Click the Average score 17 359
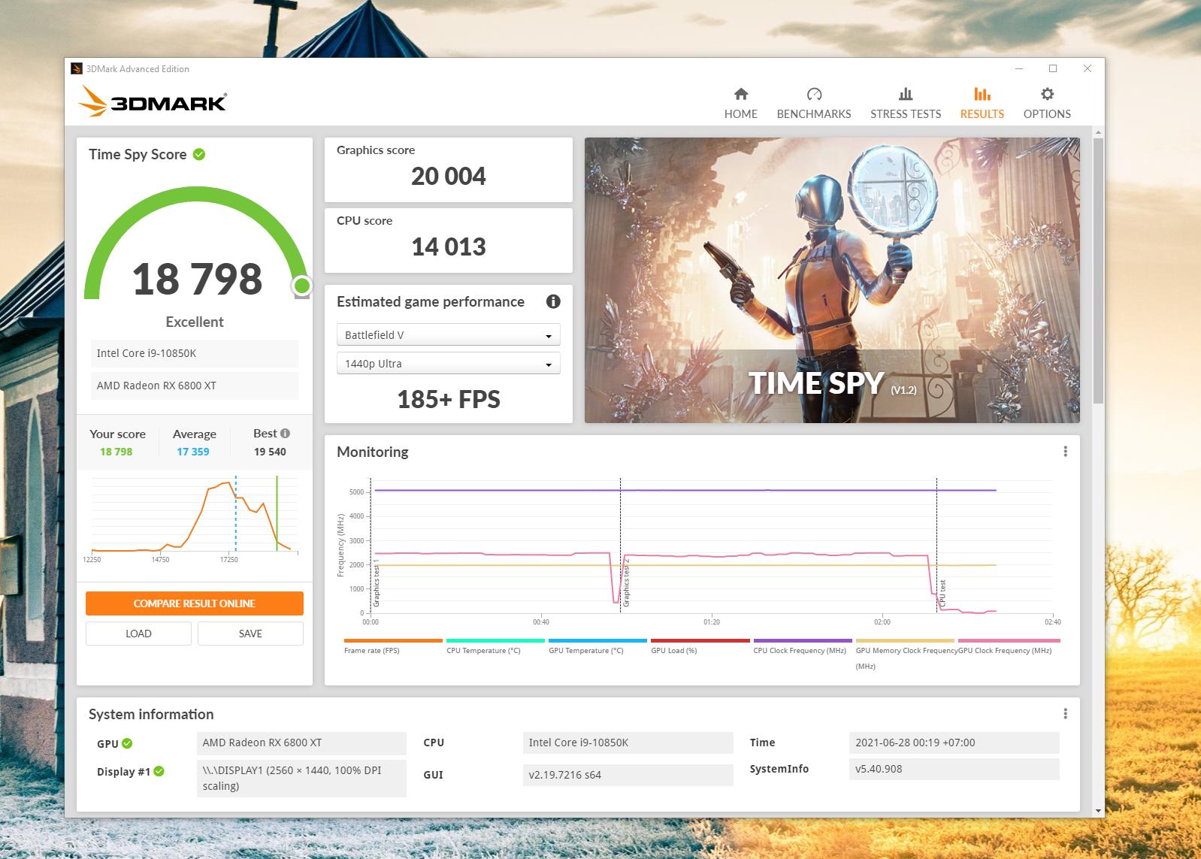Image resolution: width=1201 pixels, height=859 pixels. 193,452
